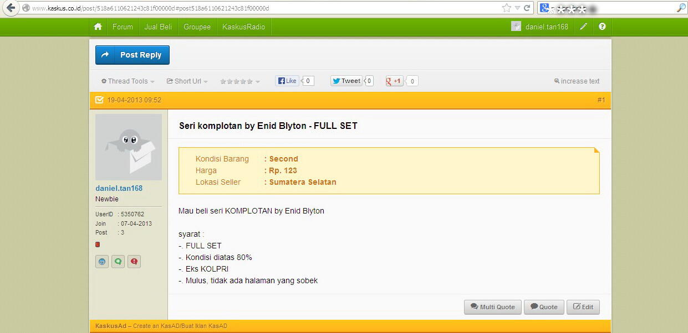This screenshot has width=688, height=333.
Task: Open daniel.tan168 profile in top bar
Action: click(547, 27)
